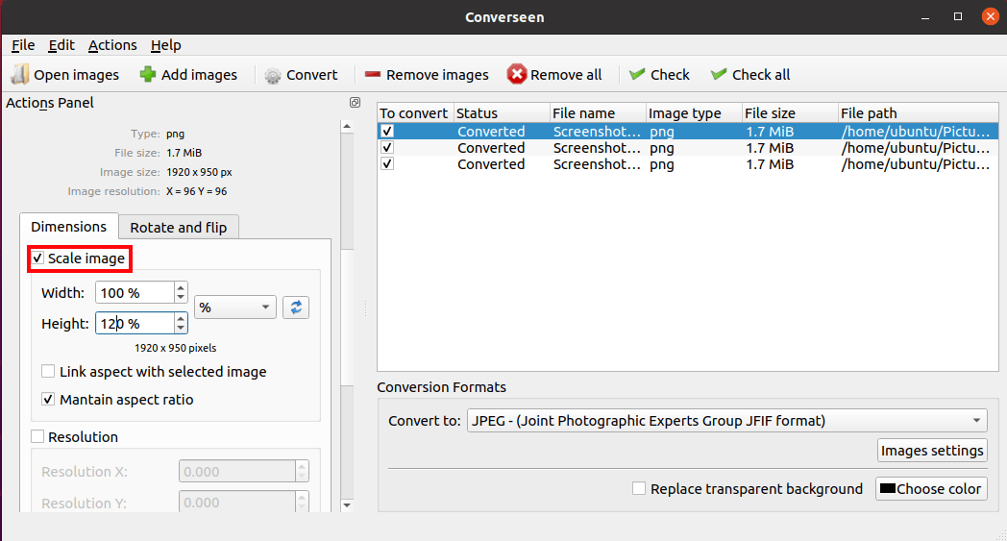Sort by the File name column header
Screen dimensions: 1007x541
pos(598,113)
